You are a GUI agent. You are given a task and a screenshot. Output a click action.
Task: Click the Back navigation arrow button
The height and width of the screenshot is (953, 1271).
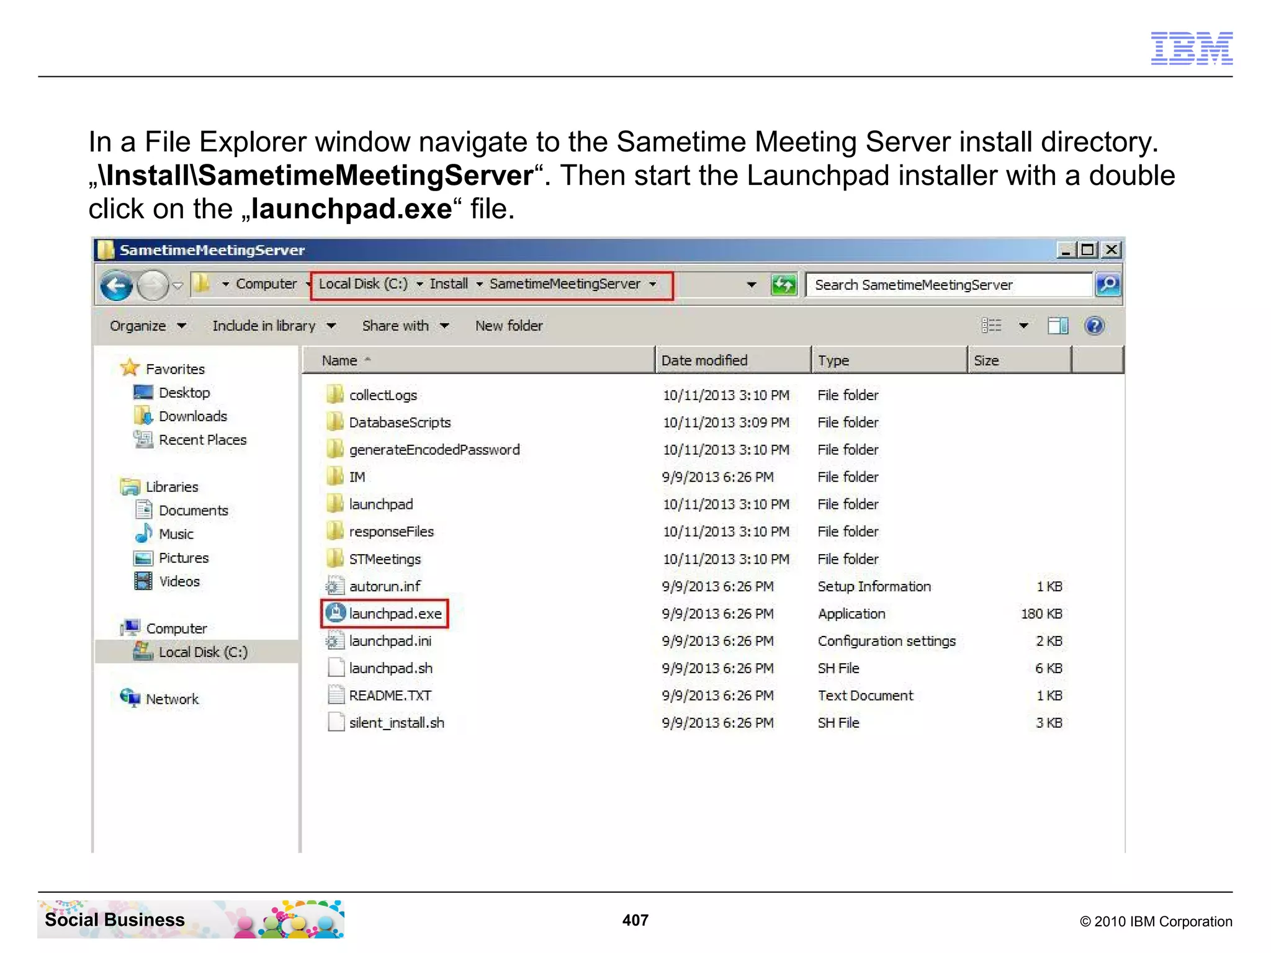pyautogui.click(x=117, y=285)
